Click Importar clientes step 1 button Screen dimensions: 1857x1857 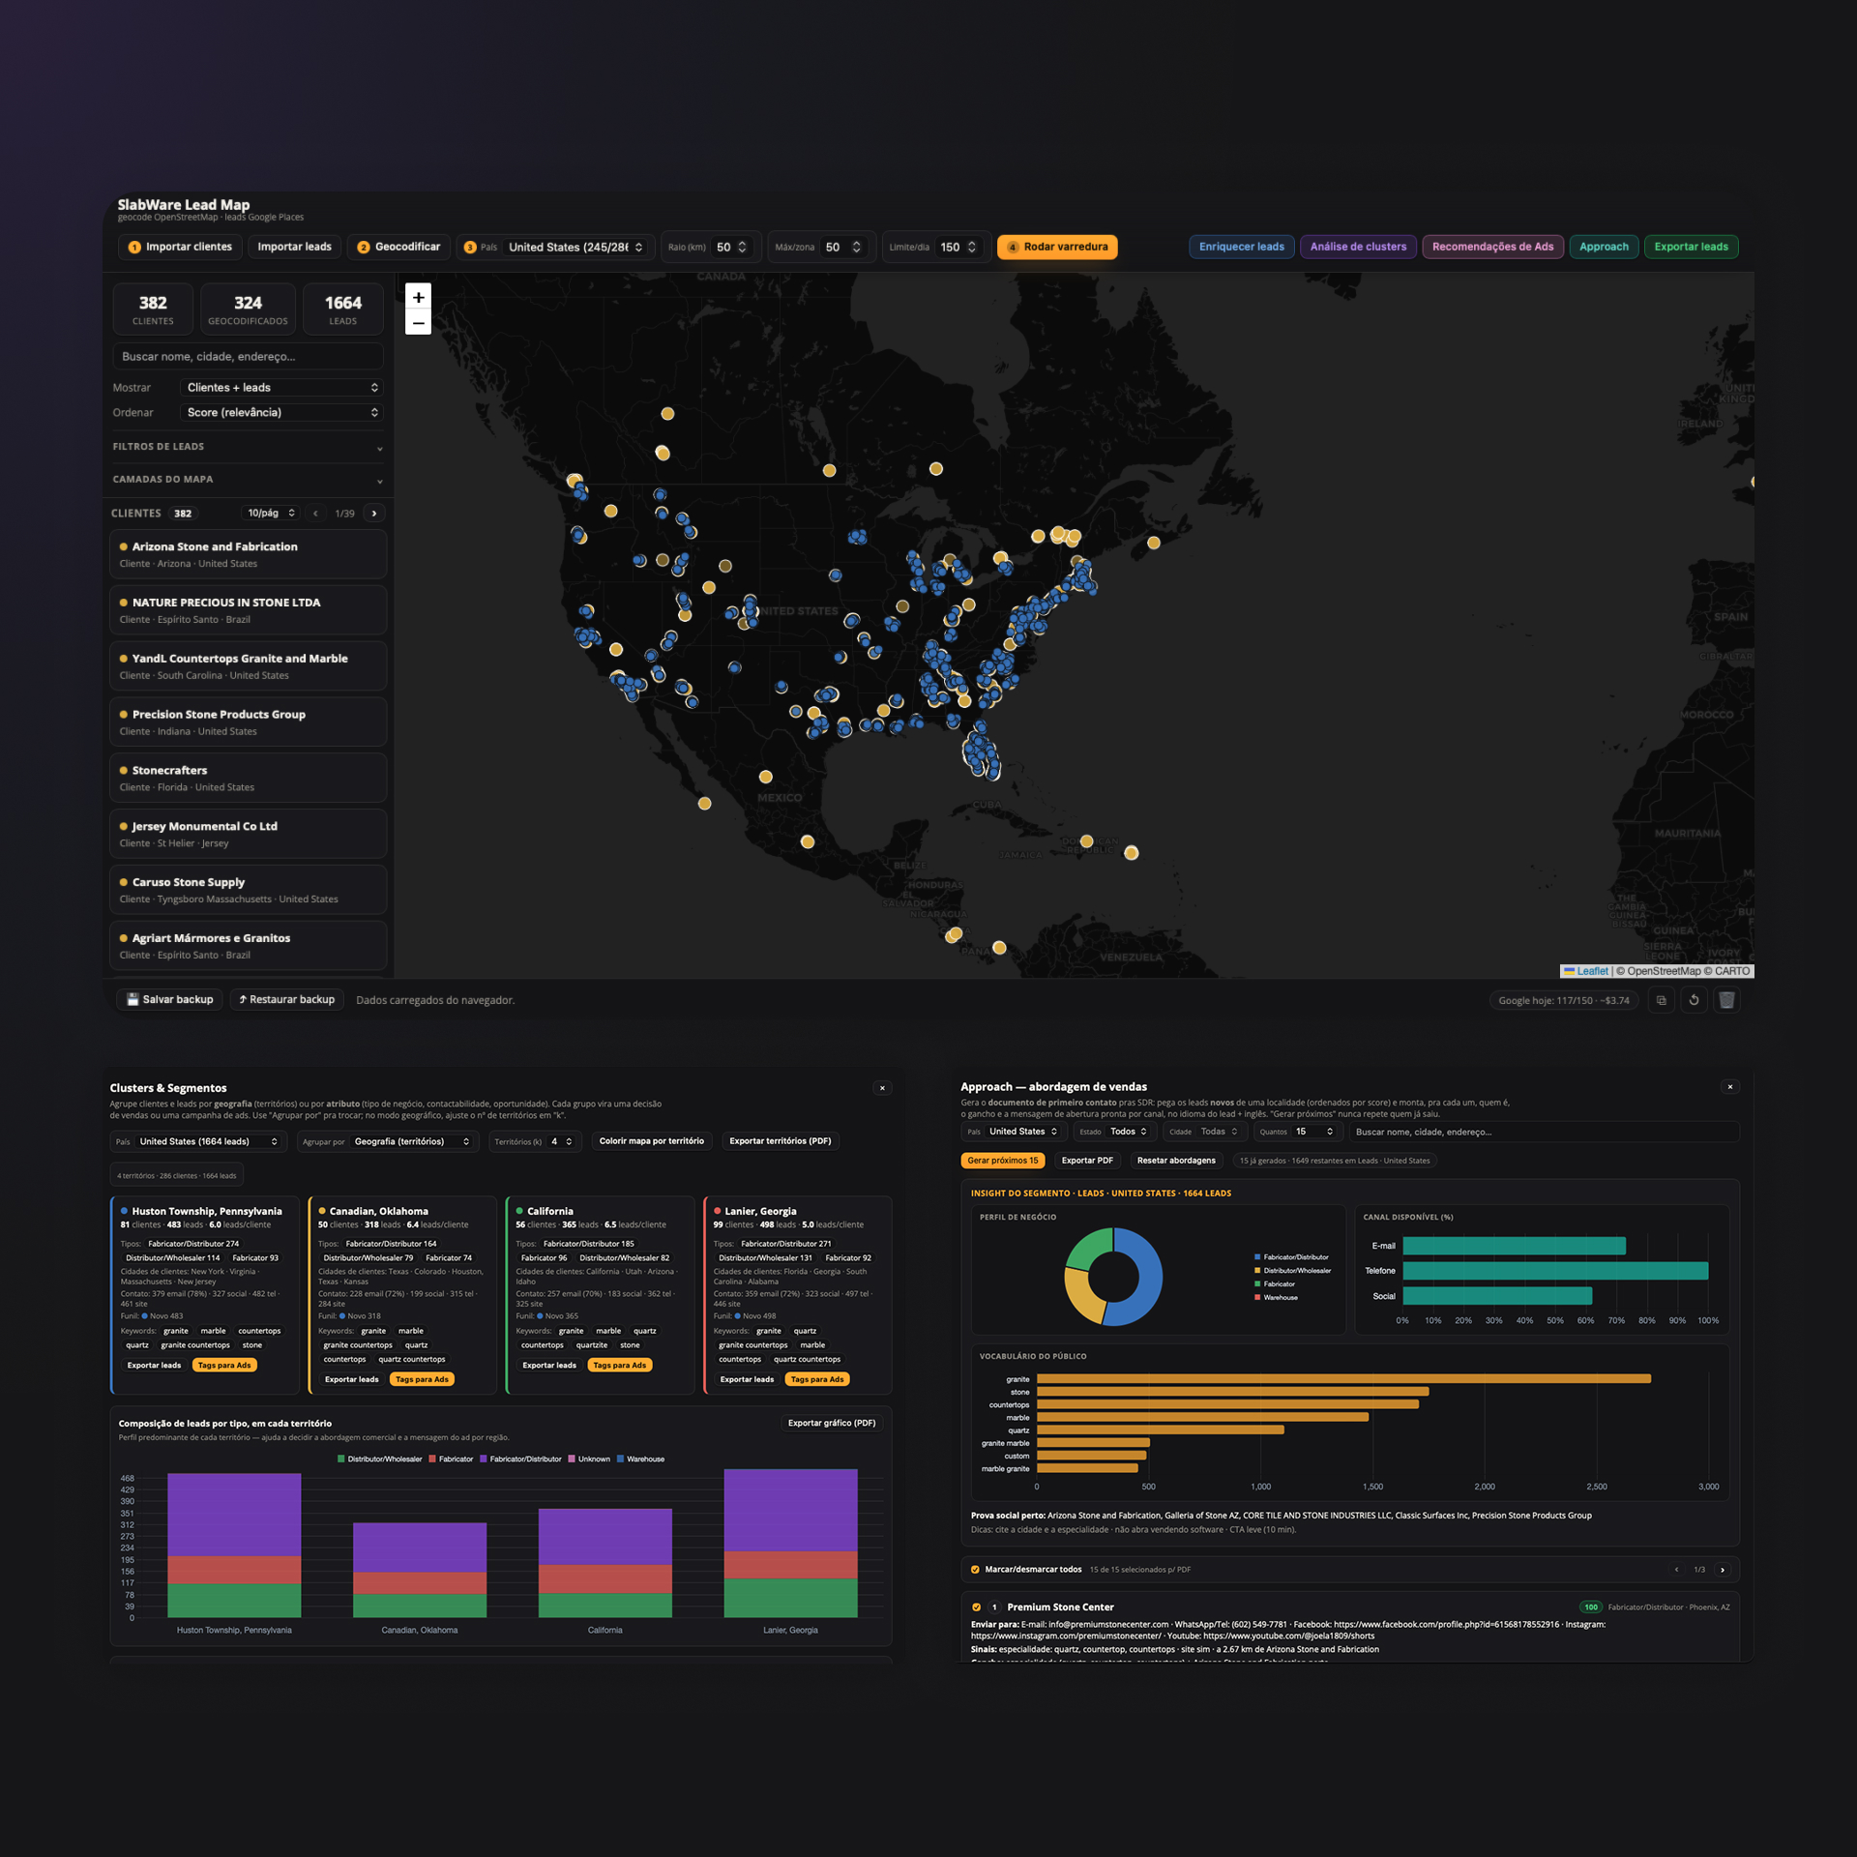180,247
